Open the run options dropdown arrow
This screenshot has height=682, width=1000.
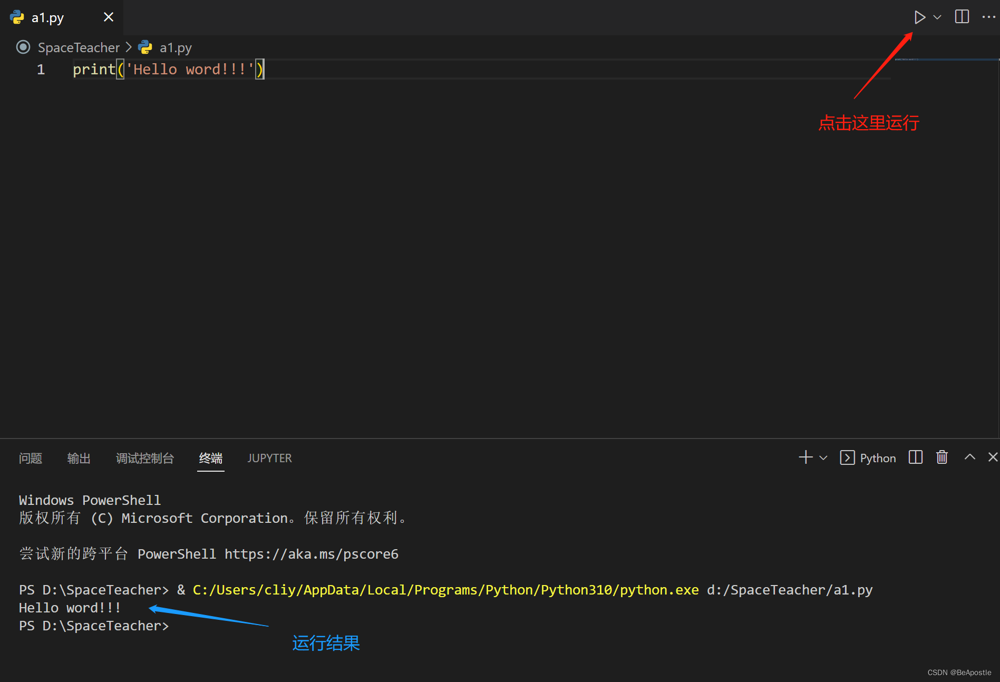point(937,17)
